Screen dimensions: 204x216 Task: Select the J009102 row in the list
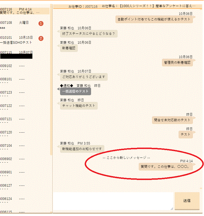(25, 67)
